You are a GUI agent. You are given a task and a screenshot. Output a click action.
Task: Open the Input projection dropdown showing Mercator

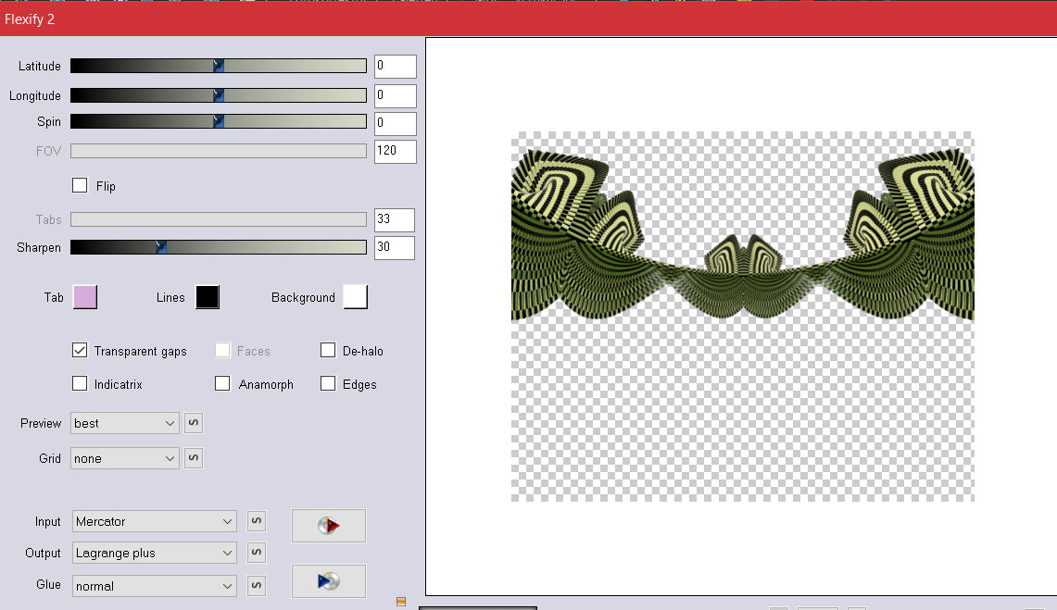point(155,522)
